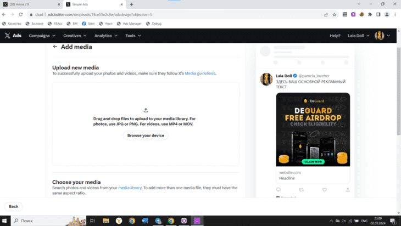Click the Help? link
Image resolution: width=401 pixels, height=226 pixels.
tap(335, 36)
